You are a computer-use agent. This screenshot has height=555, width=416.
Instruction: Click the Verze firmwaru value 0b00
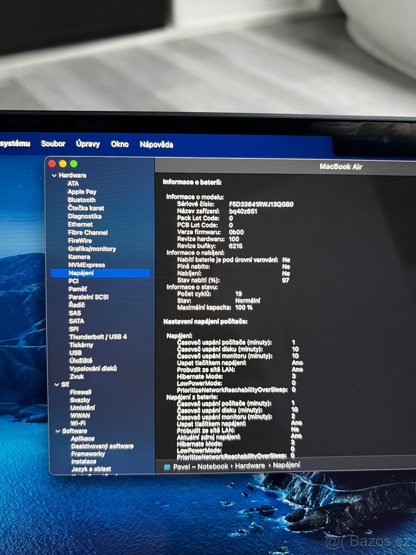[x=236, y=232]
